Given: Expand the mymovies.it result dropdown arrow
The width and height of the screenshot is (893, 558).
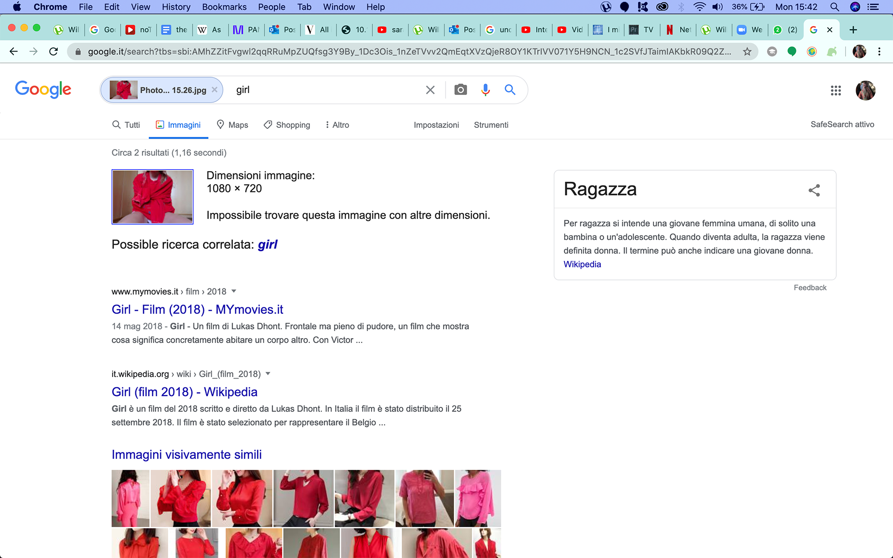Looking at the screenshot, I should tap(234, 292).
